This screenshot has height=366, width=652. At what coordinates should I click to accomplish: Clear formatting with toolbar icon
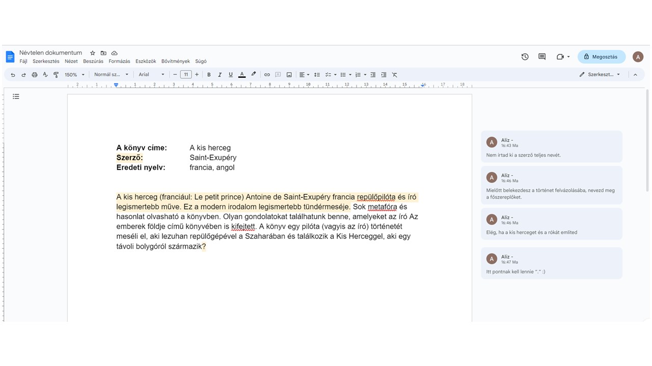[394, 75]
